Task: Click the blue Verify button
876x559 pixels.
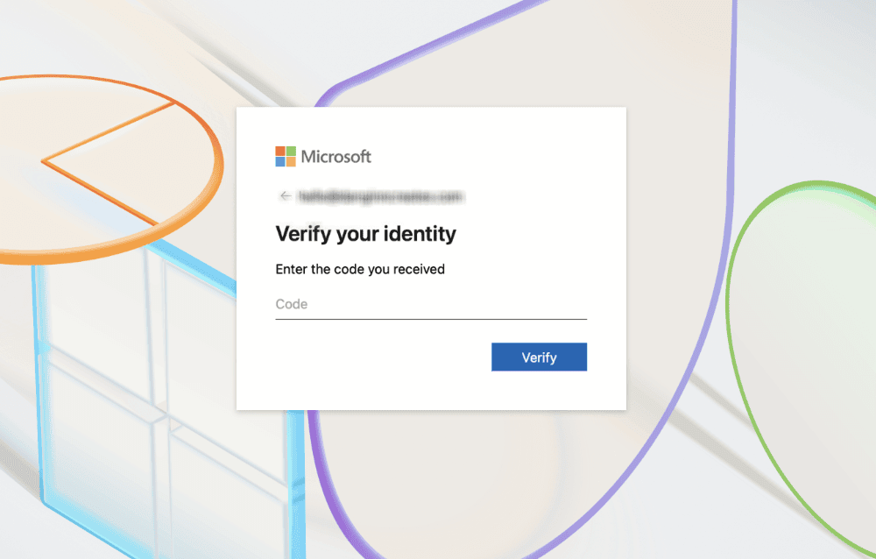Action: [x=539, y=357]
